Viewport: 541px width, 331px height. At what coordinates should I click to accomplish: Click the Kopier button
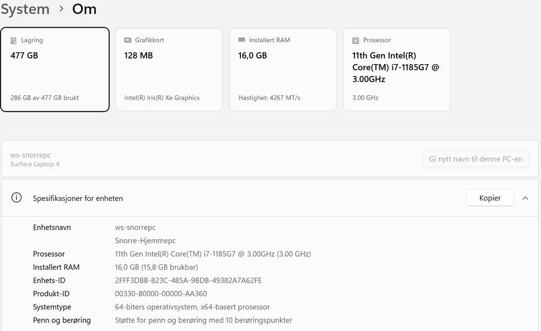(490, 198)
